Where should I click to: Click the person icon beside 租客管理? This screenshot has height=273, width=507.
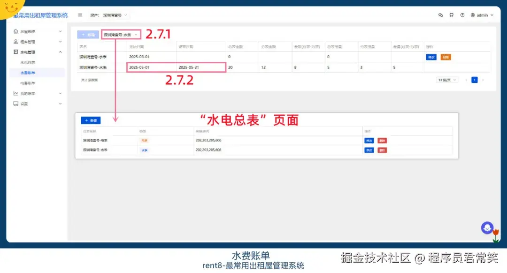tap(15, 42)
